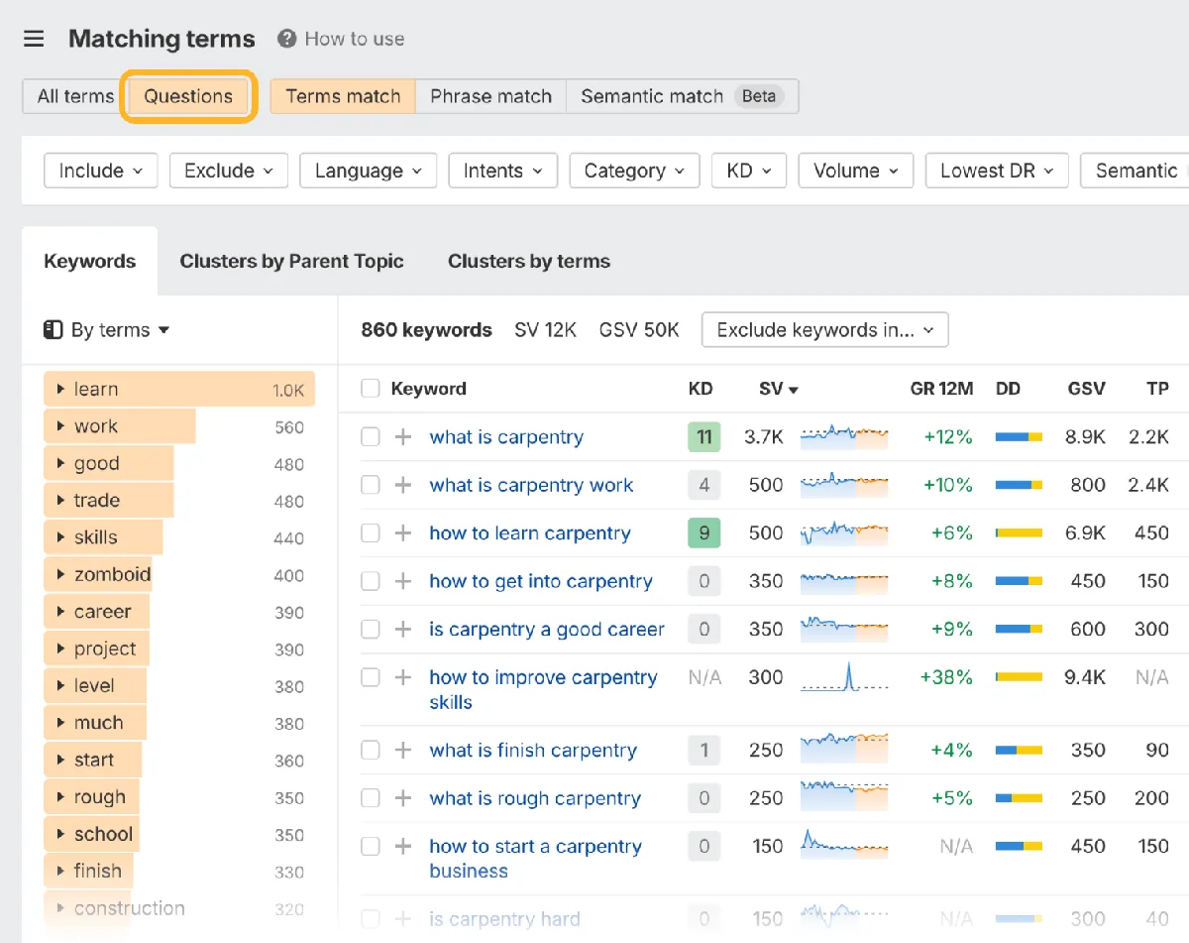Open the trend sparkline for 'how to improve carpentry skills'
Viewport: 1189px width, 943px height.
click(844, 676)
